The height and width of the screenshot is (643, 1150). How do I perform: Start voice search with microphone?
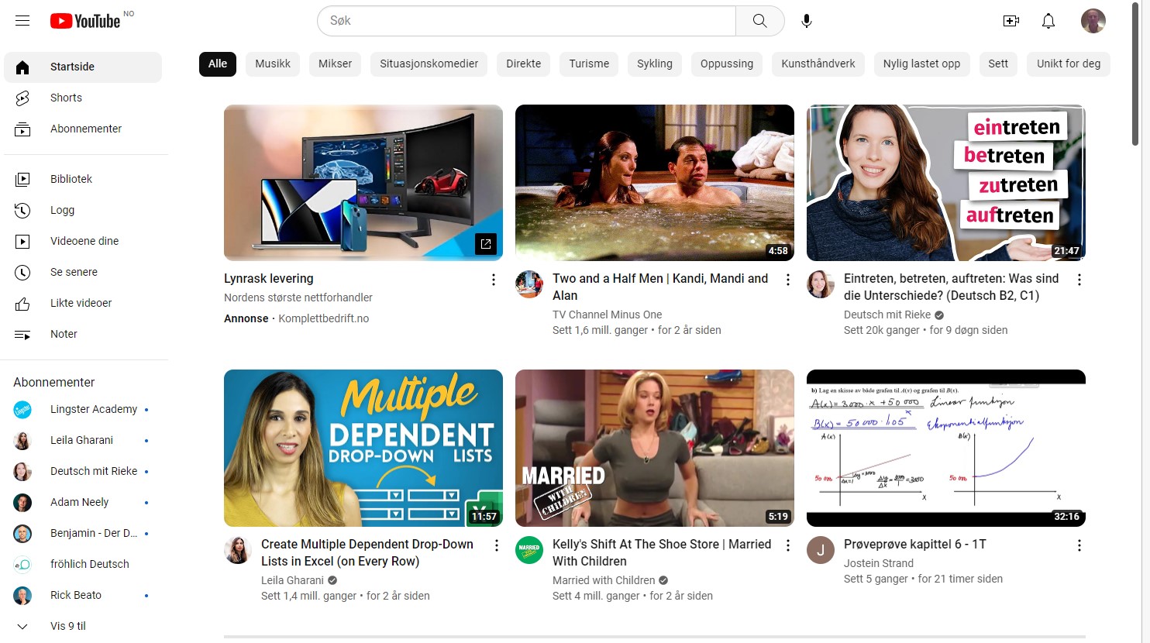pyautogui.click(x=806, y=21)
